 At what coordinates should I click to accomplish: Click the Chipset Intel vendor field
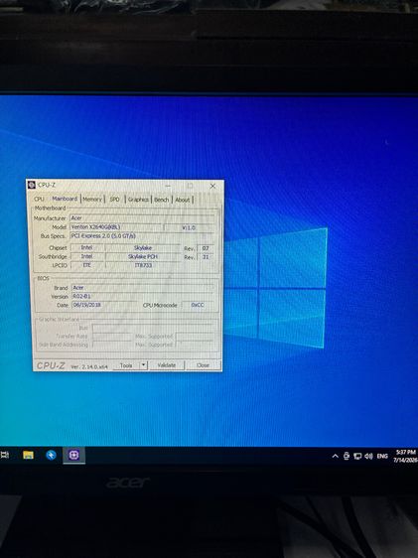(86, 247)
